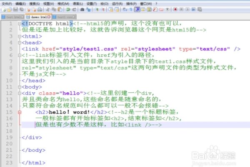Screen dimensions: 250x167
Task: Toggle show all characters pilcrow icon
Action: (131, 10)
